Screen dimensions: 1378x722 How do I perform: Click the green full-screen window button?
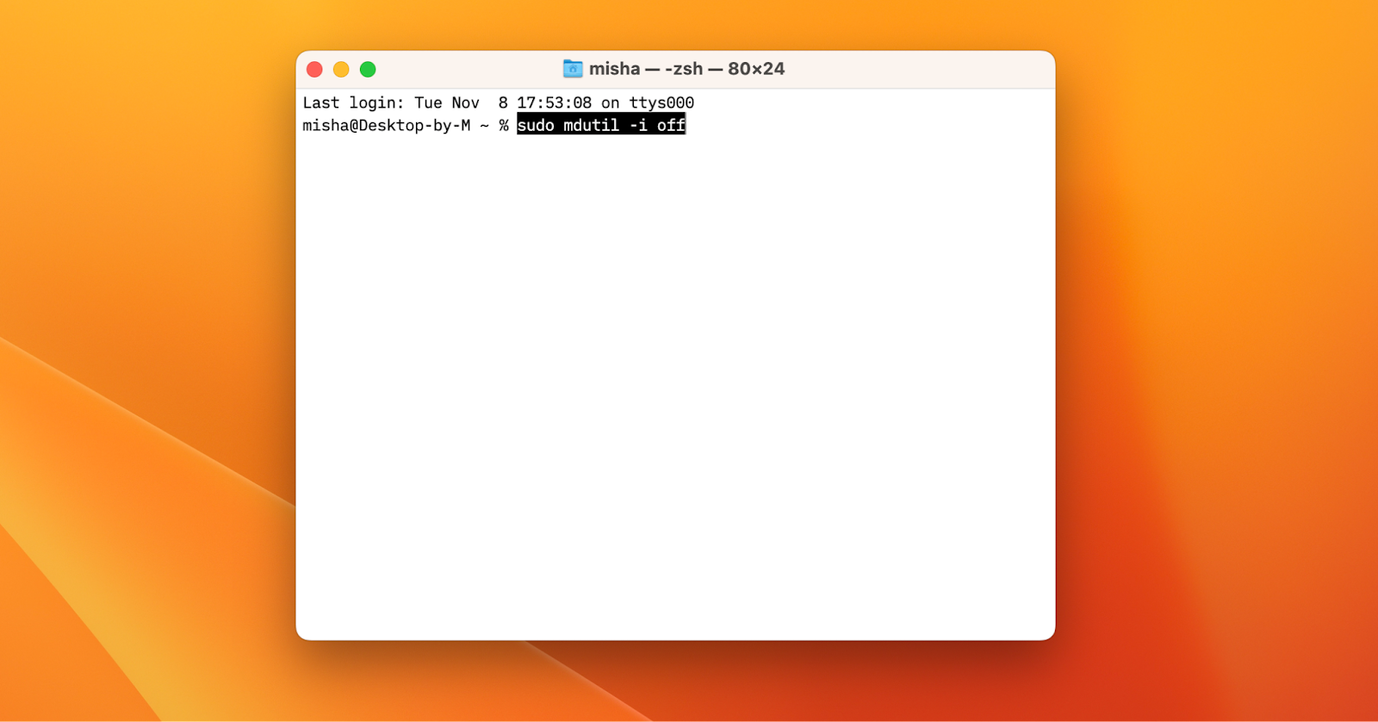coord(368,70)
